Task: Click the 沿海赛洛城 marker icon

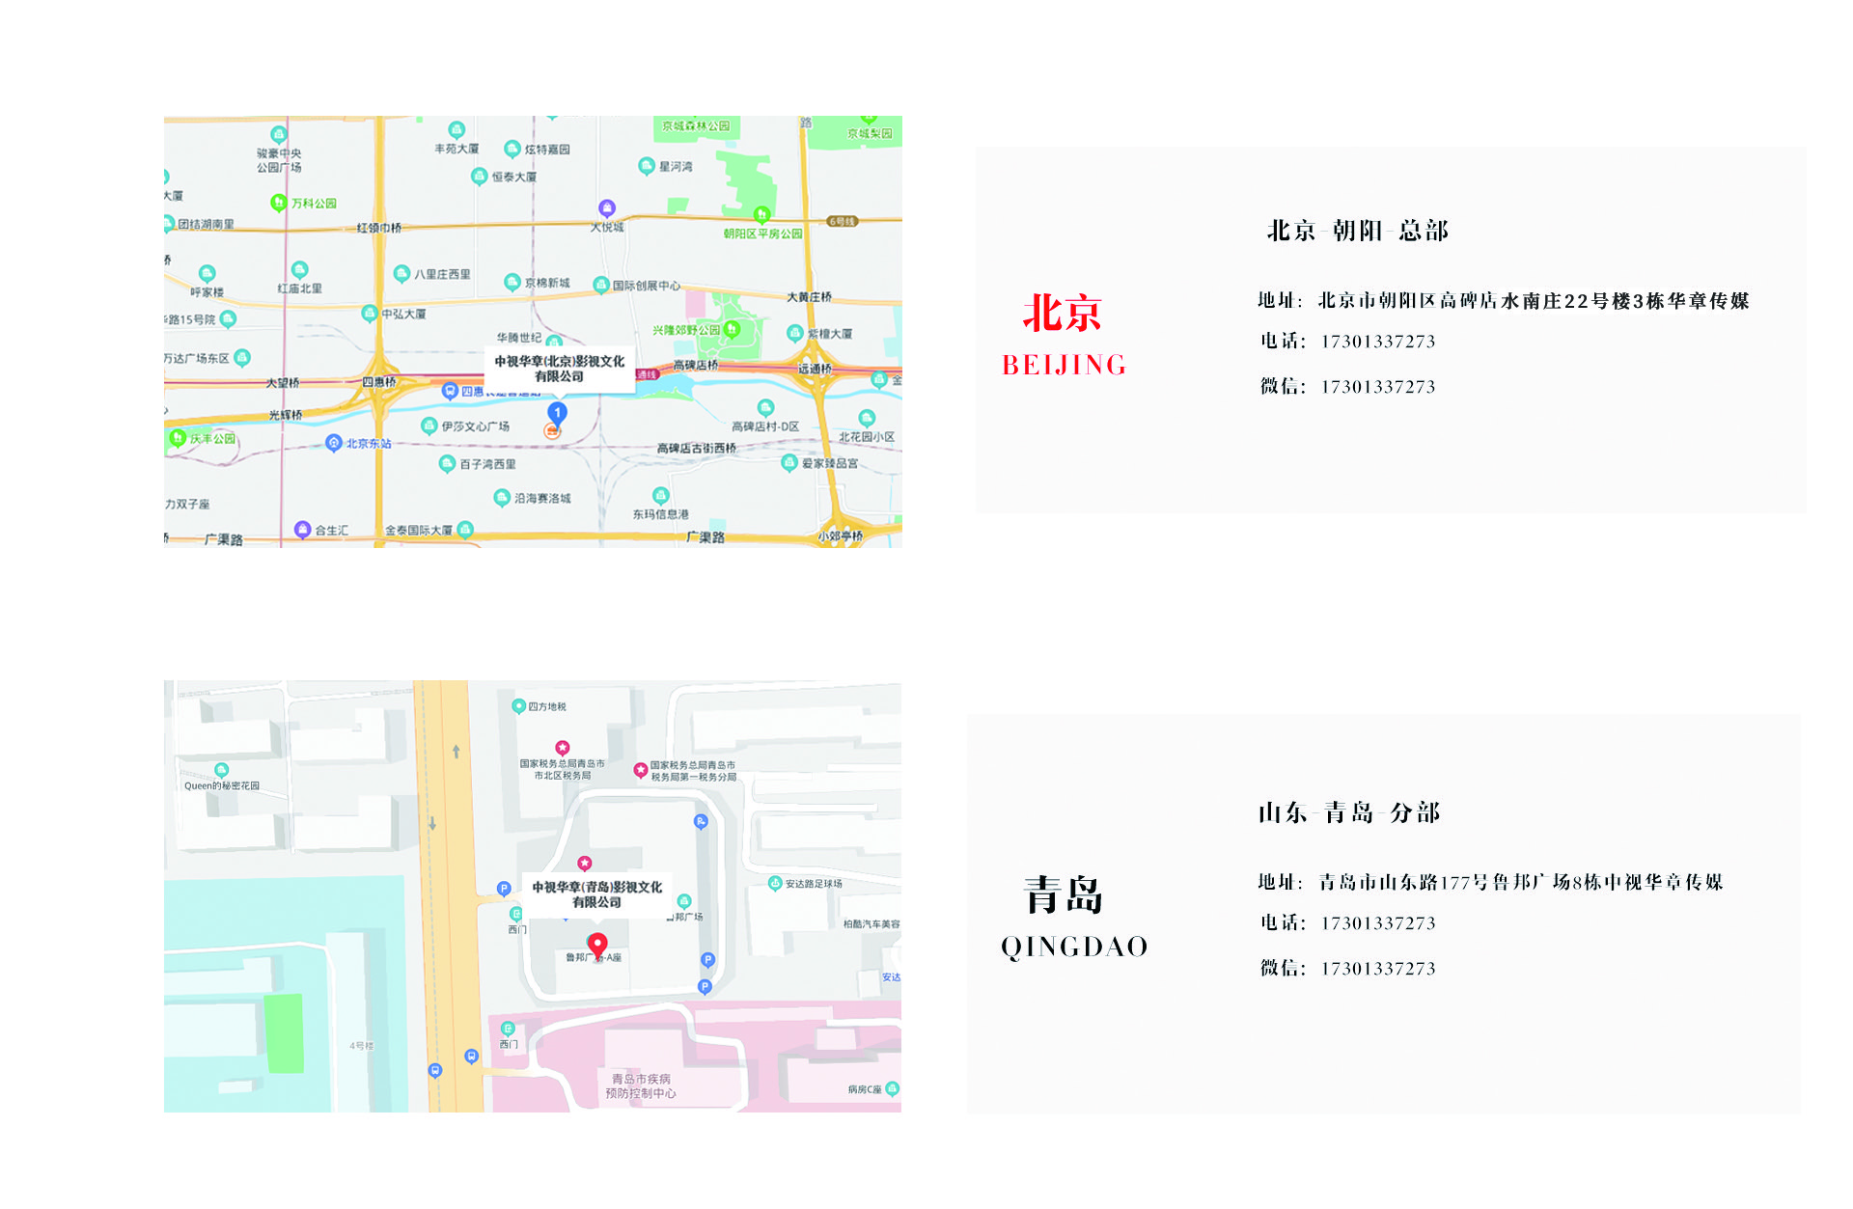Action: 502,498
